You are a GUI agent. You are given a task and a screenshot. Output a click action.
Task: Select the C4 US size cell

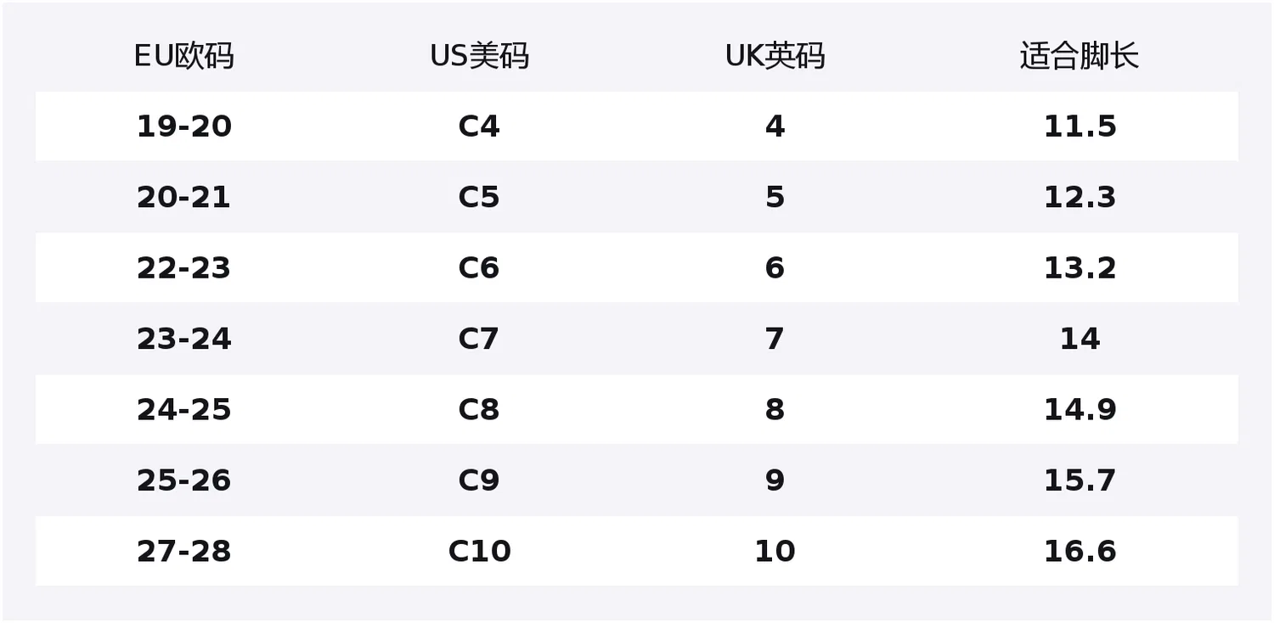pos(479,126)
